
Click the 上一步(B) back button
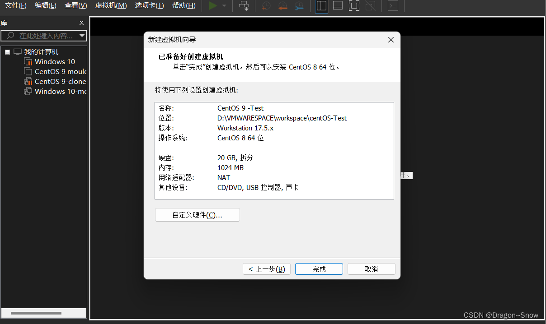(266, 269)
